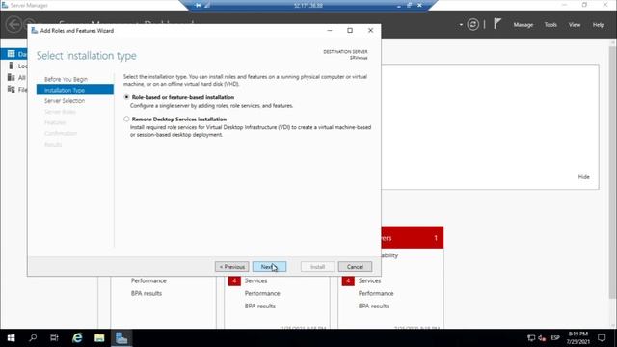This screenshot has height=347, width=617.
Task: Open File Explorer from taskbar
Action: tap(99, 338)
